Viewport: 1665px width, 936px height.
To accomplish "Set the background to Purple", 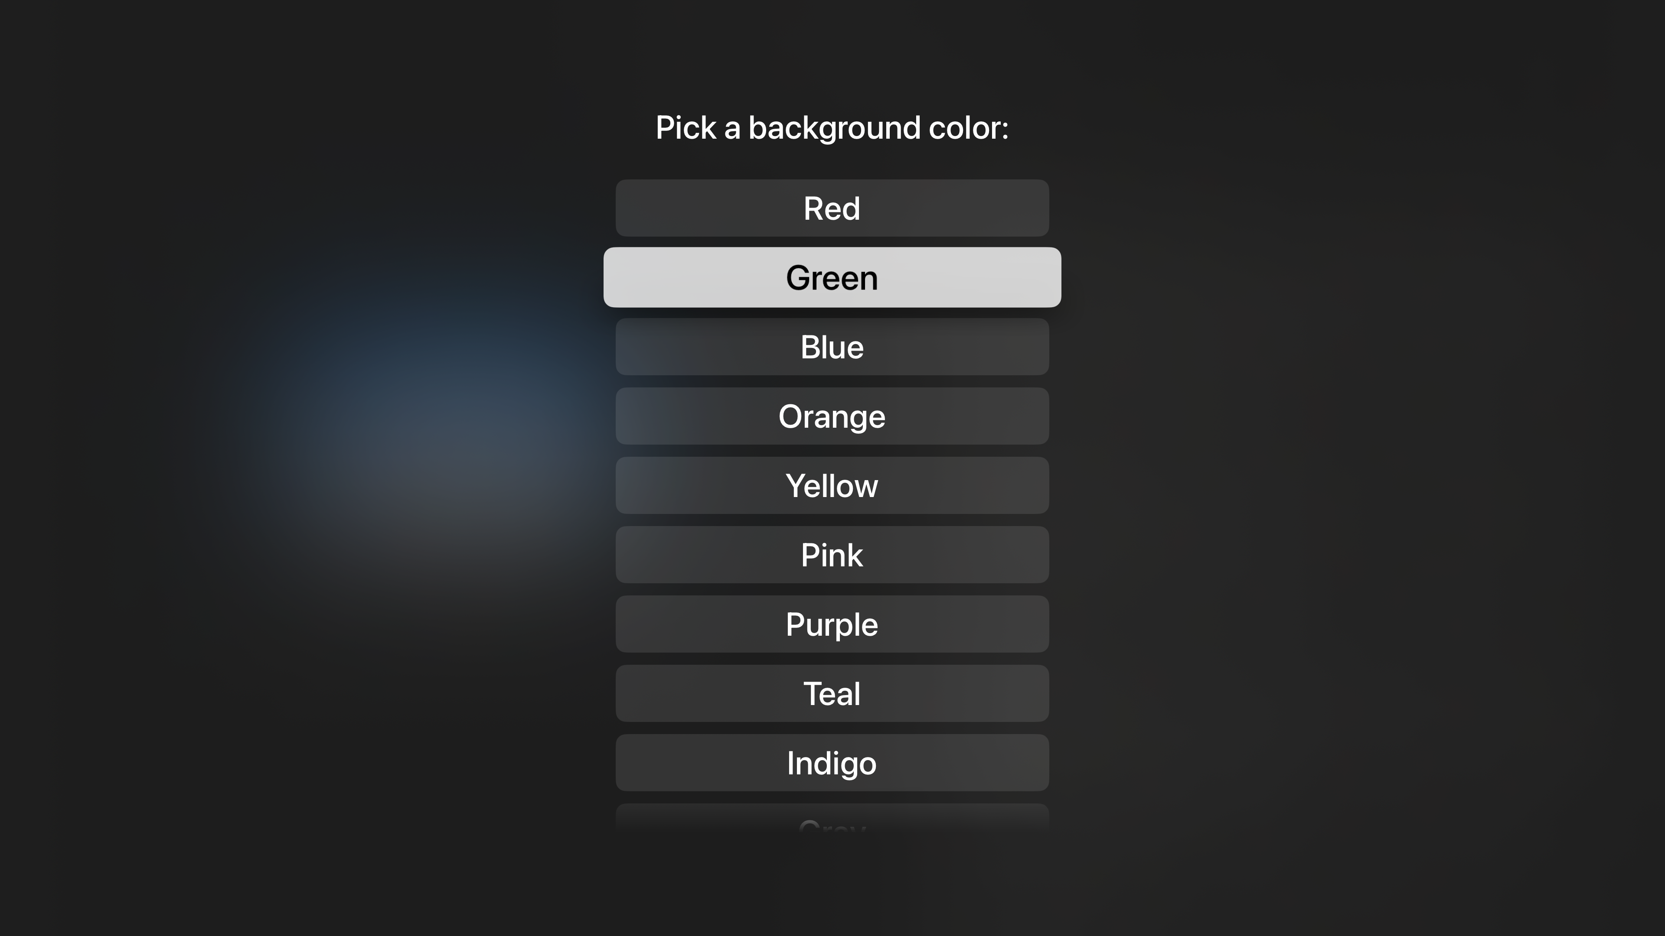I will tap(832, 624).
